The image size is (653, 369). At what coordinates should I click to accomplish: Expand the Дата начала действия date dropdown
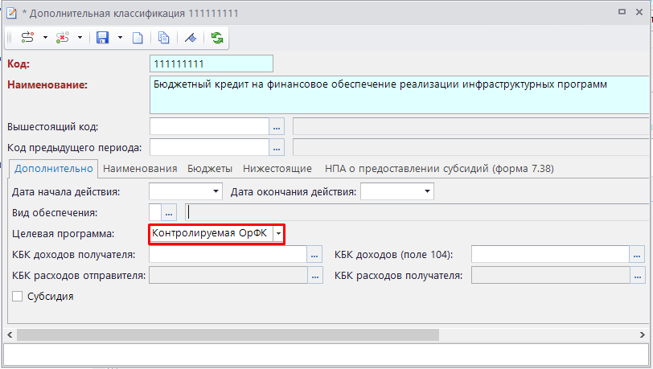point(216,191)
